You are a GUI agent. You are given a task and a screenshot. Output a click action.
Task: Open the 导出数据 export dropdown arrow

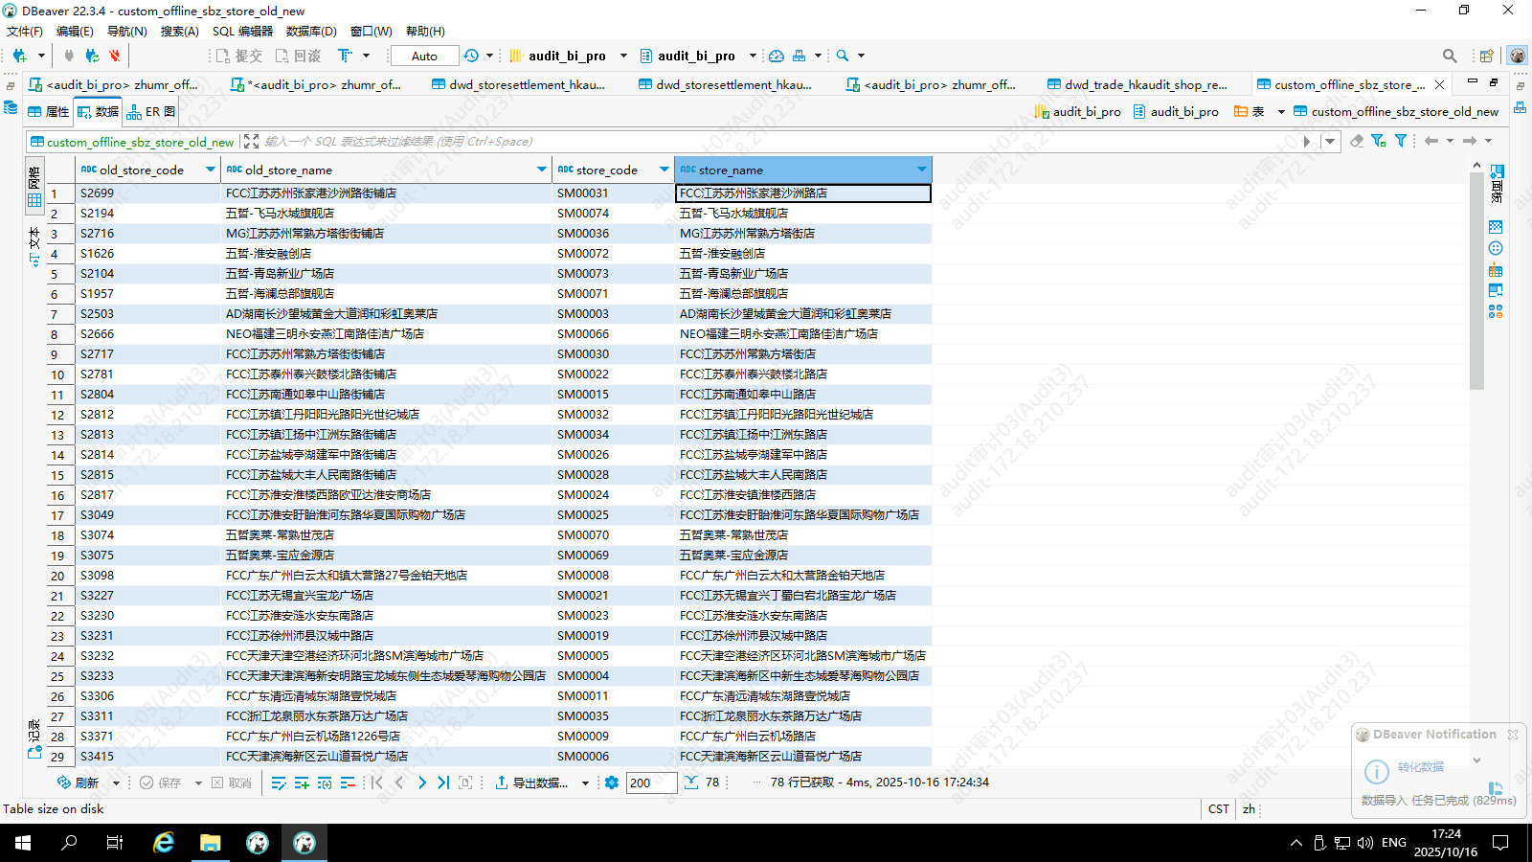585,783
